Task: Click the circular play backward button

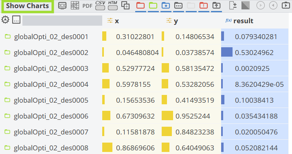Action: pos(273,5)
